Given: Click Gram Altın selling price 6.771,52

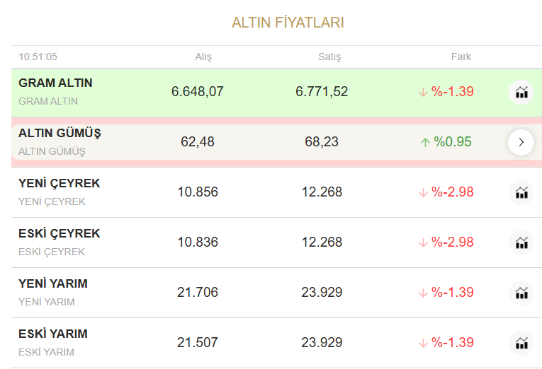Looking at the screenshot, I should coord(322,91).
